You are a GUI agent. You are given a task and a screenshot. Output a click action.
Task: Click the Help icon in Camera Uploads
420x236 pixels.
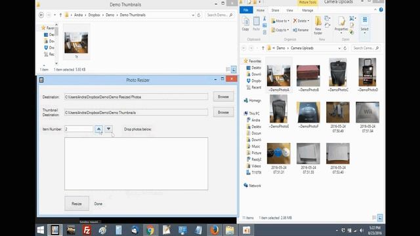(381, 10)
